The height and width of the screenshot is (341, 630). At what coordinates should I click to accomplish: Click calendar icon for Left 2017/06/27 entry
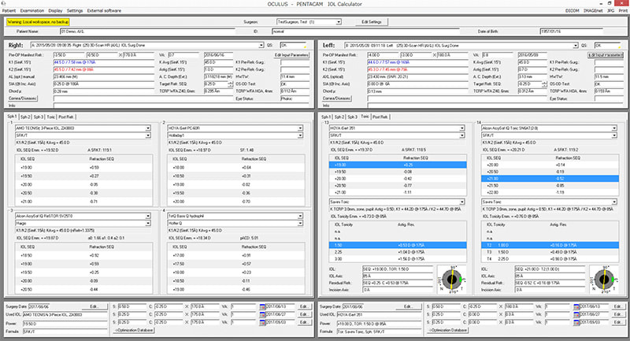(x=576, y=314)
